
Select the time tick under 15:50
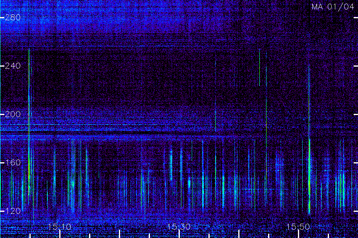pos(298,234)
